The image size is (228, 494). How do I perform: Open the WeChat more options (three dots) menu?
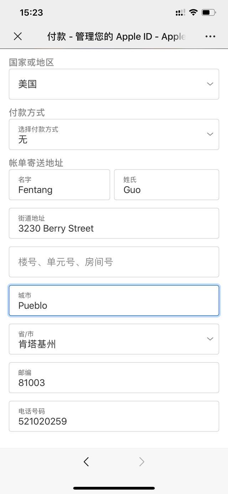pos(210,36)
